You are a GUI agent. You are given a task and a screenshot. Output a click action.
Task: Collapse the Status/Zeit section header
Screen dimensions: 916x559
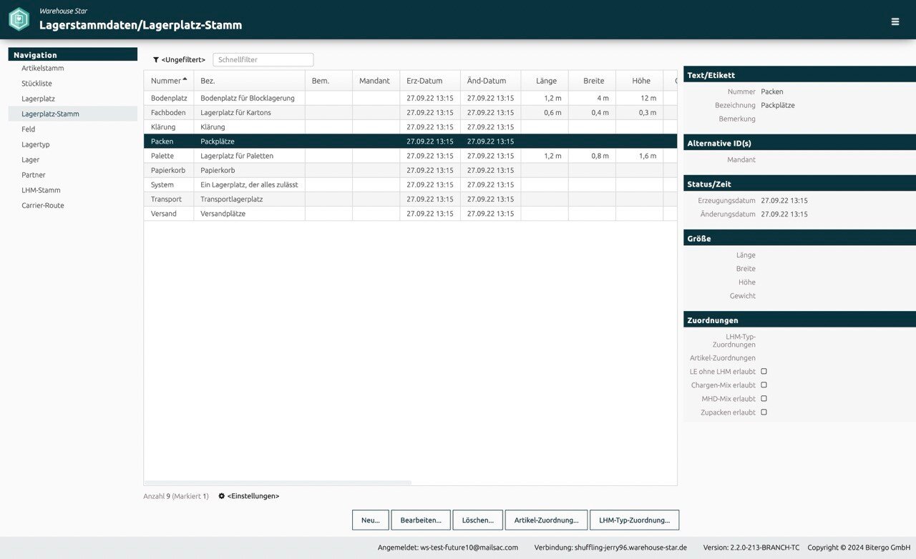[799, 184]
